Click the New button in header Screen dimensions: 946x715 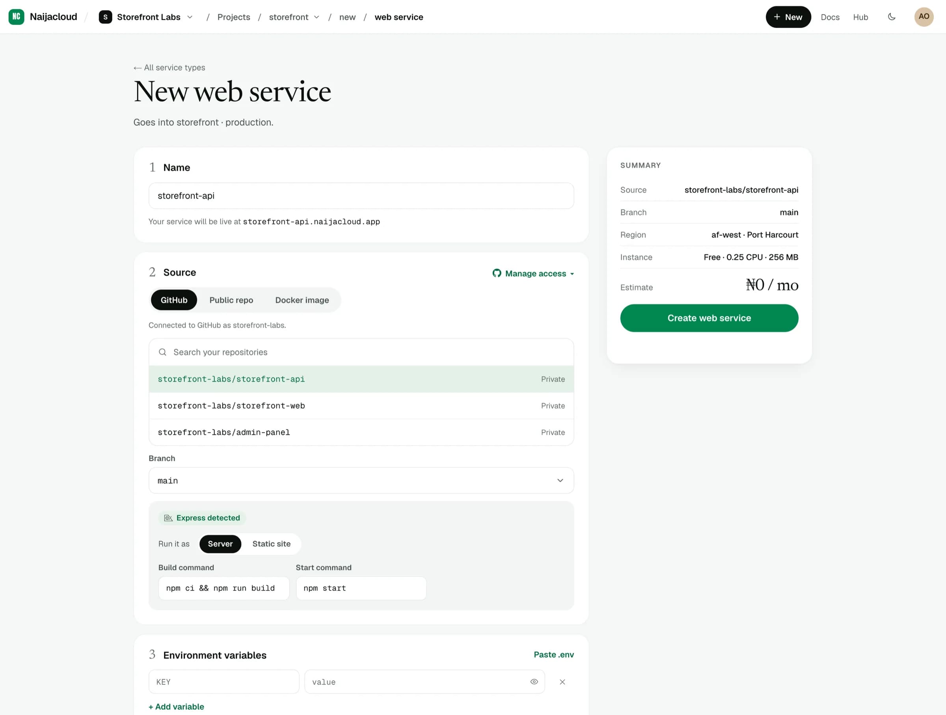(x=788, y=17)
